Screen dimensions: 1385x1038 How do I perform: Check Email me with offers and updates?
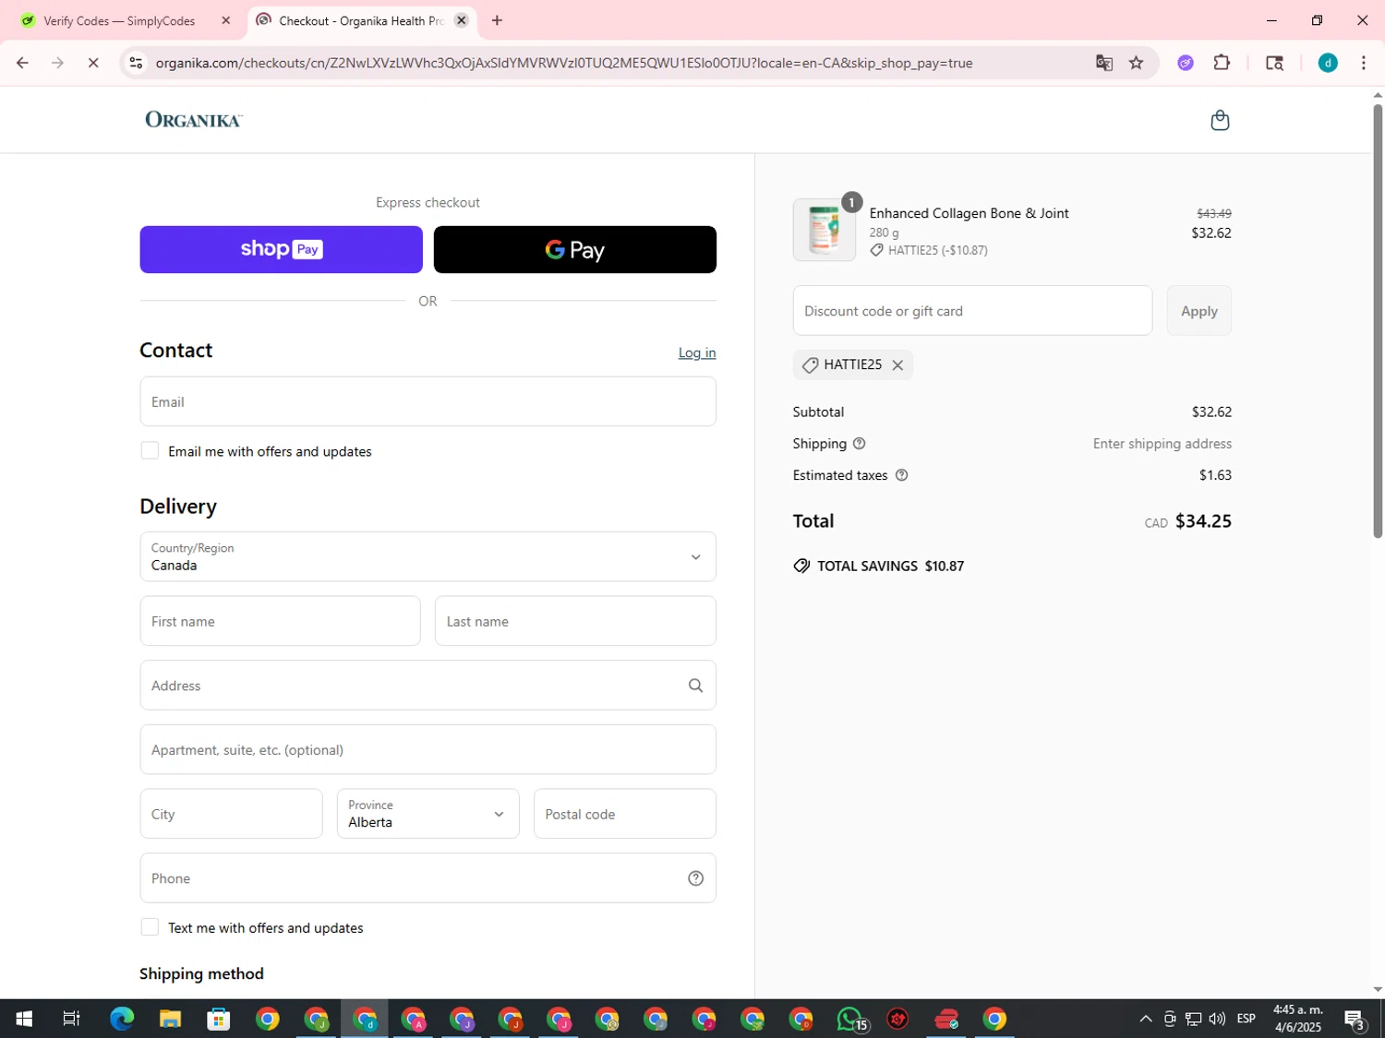[x=150, y=450]
